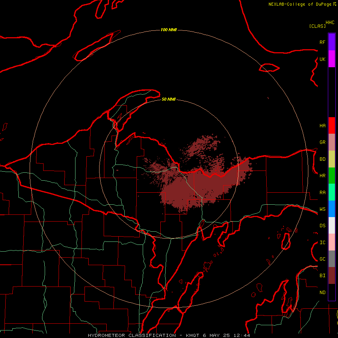
Task: Select the IC pink legend swatch
Action: coord(332,242)
